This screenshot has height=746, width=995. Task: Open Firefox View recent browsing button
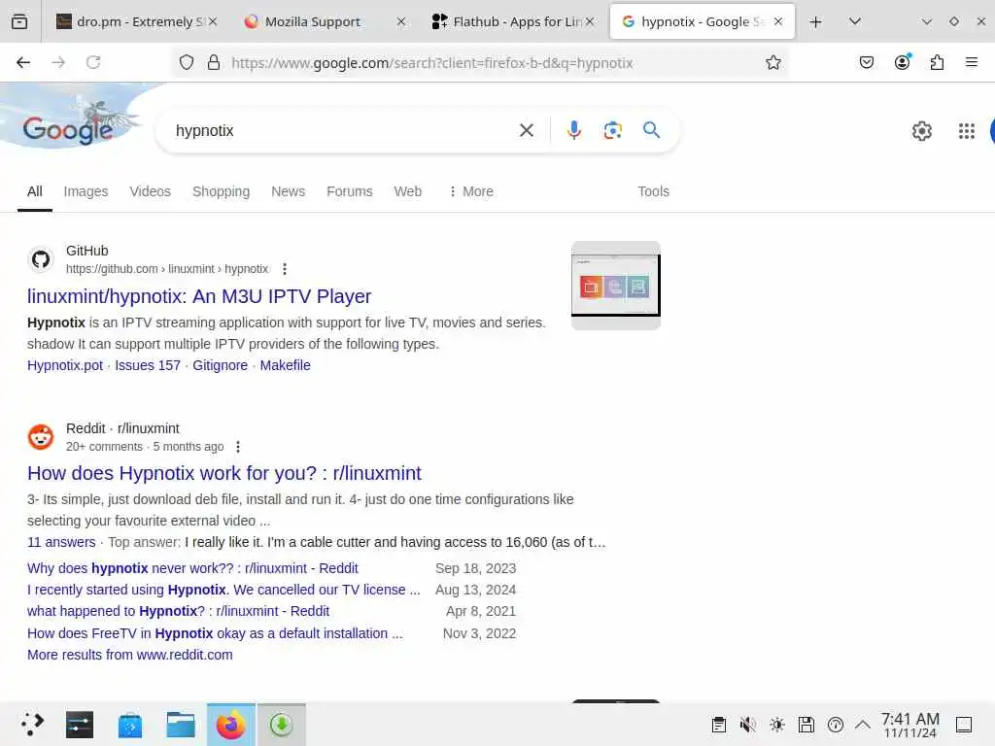(x=19, y=21)
